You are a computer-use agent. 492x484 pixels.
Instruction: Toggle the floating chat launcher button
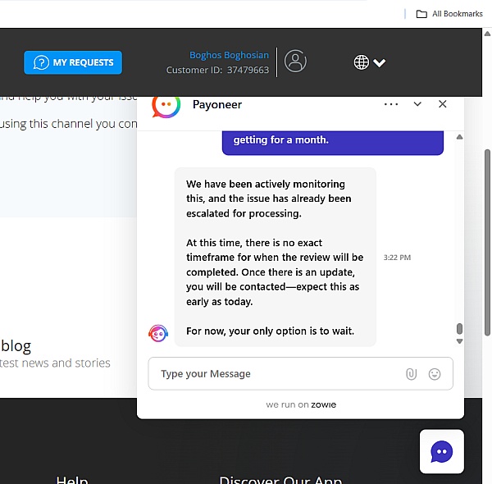(x=441, y=451)
